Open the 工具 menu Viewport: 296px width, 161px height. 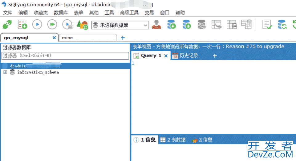tap(109, 13)
